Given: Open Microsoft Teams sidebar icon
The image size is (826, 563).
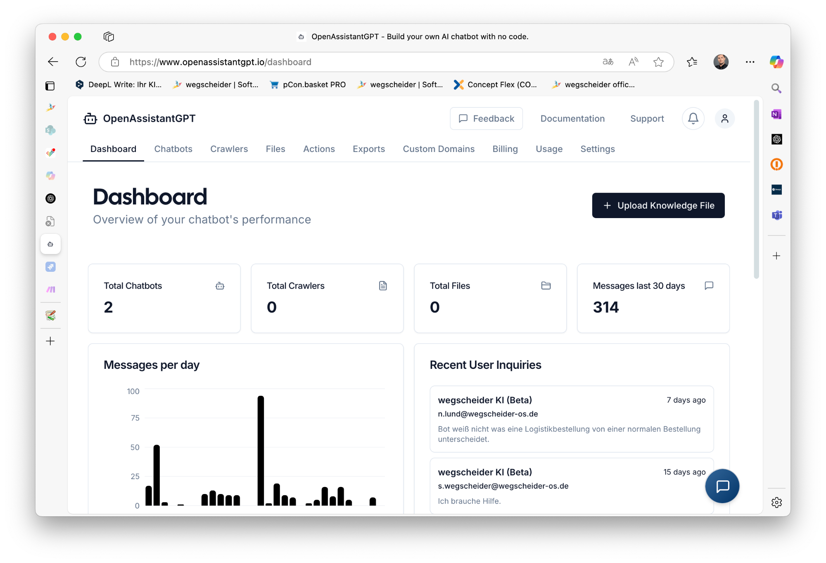Looking at the screenshot, I should click(x=776, y=215).
